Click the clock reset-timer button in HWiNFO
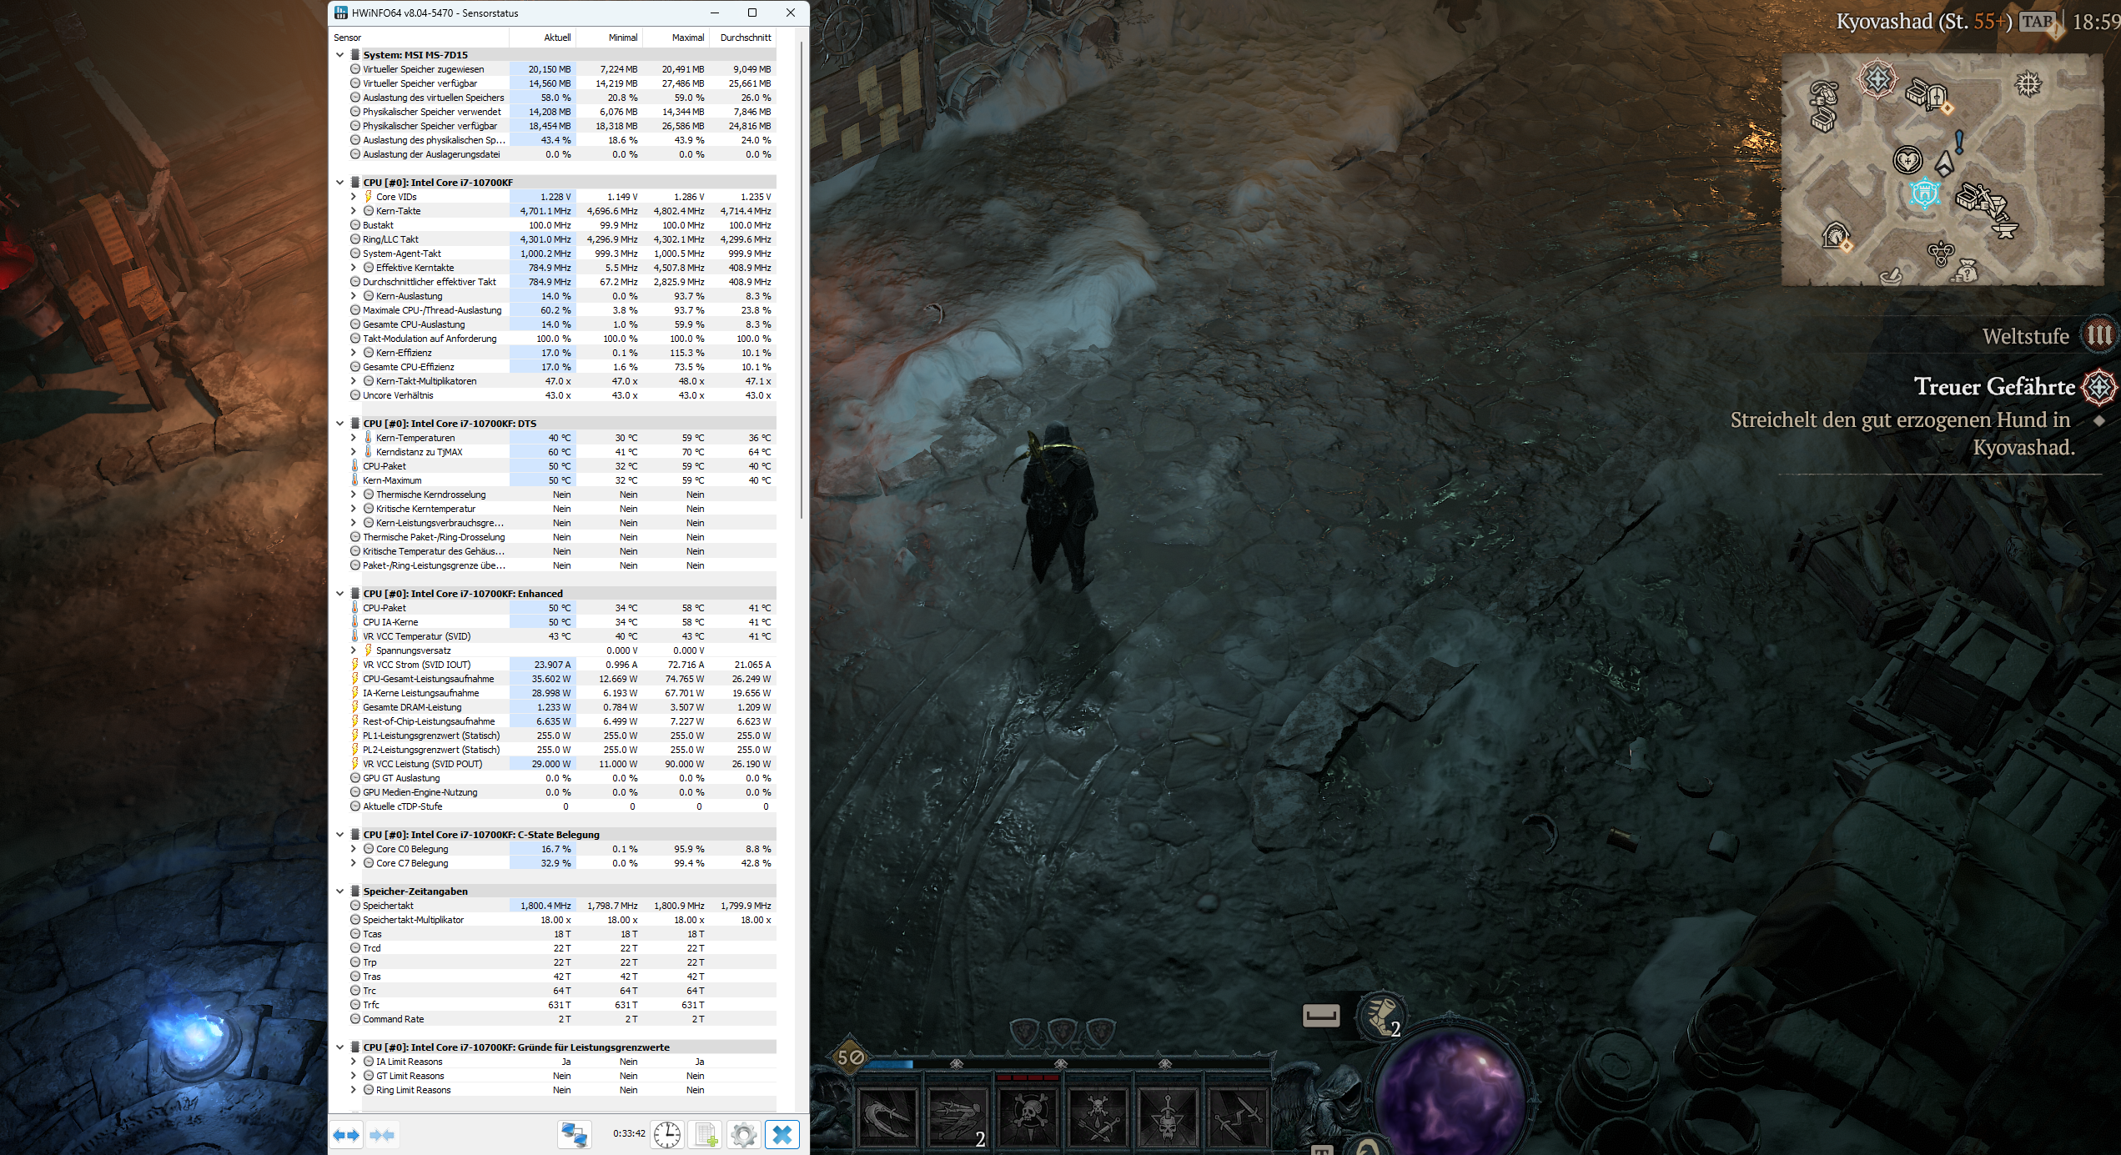Viewport: 2121px width, 1155px height. click(666, 1134)
